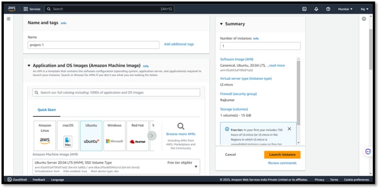Open the AWS home logo

click(x=11, y=9)
